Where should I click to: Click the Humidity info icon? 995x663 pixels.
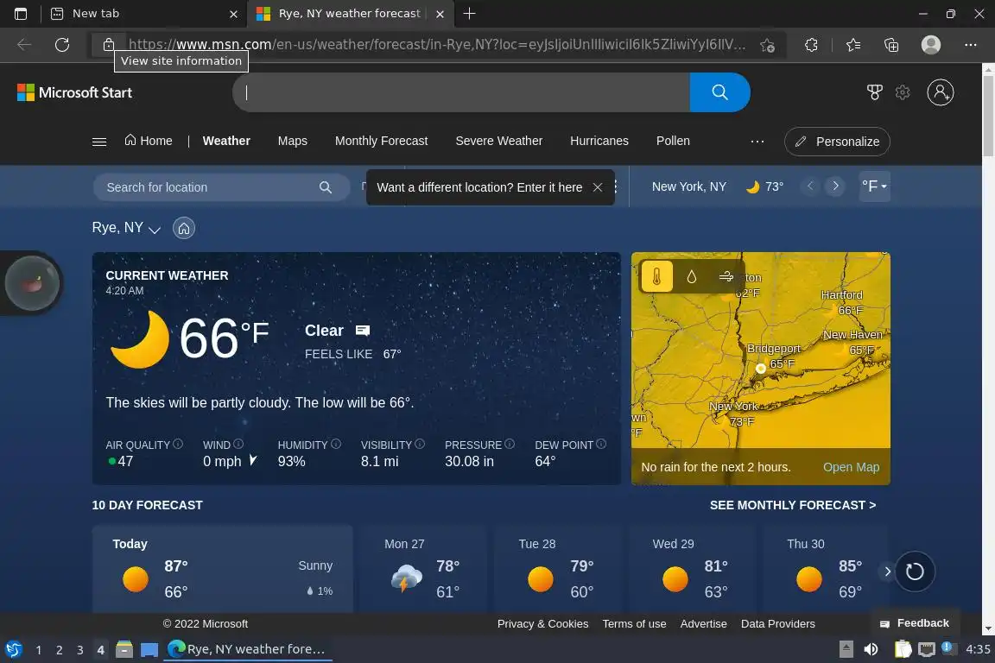click(336, 444)
